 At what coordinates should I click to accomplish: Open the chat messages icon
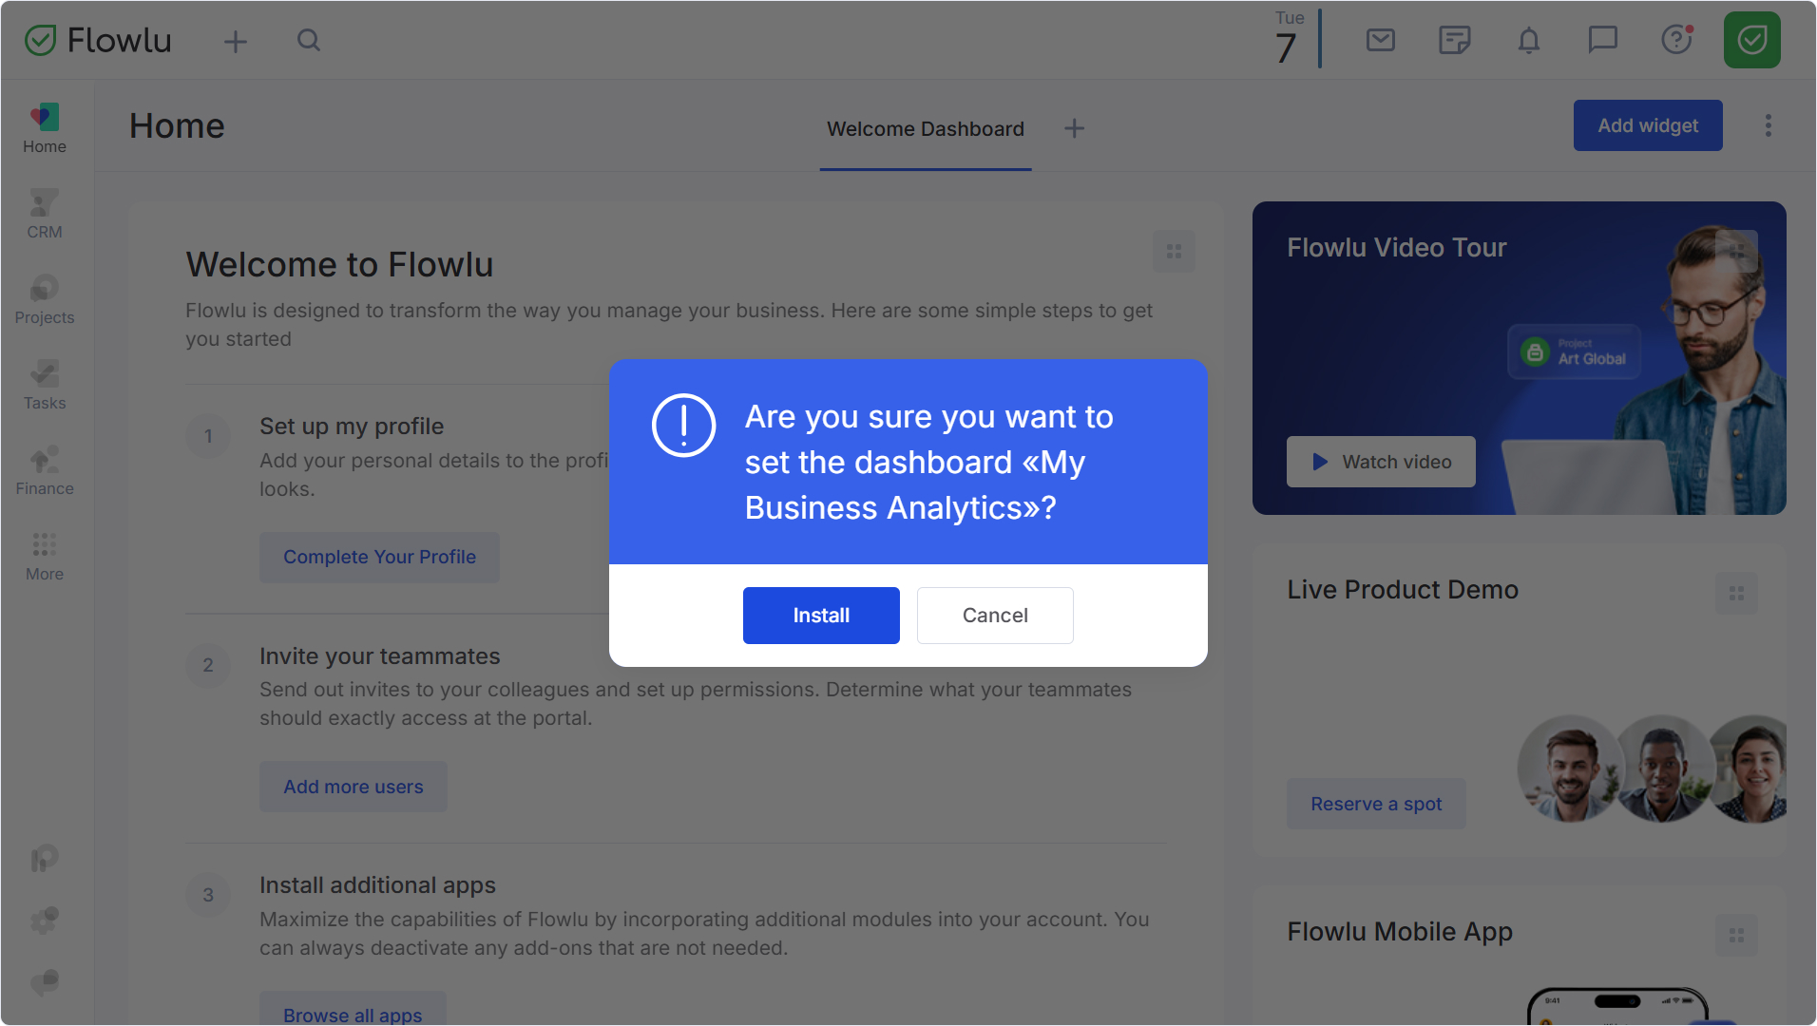pos(1603,40)
